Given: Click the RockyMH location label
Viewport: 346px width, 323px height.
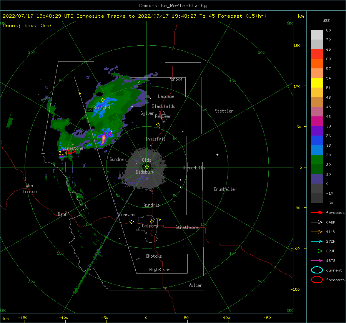Looking at the screenshot, I should click(x=101, y=108).
